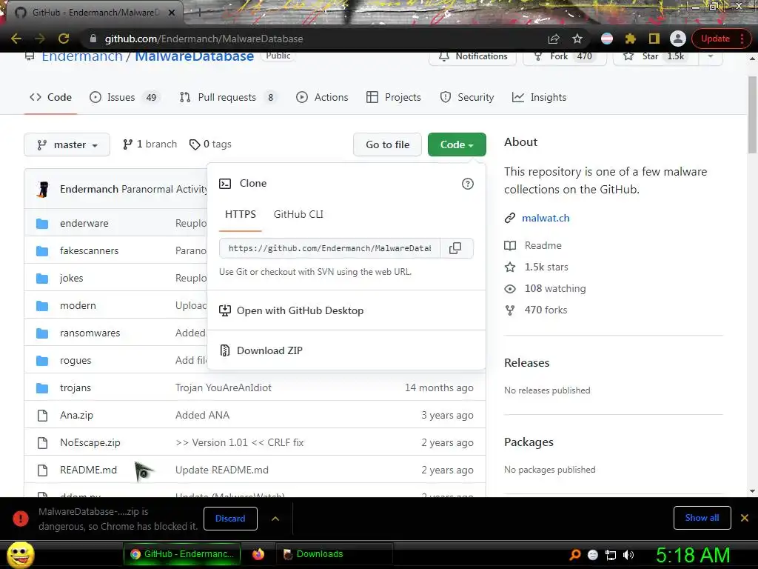Open the extensions puzzle piece icon
The height and width of the screenshot is (569, 758).
coord(631,39)
